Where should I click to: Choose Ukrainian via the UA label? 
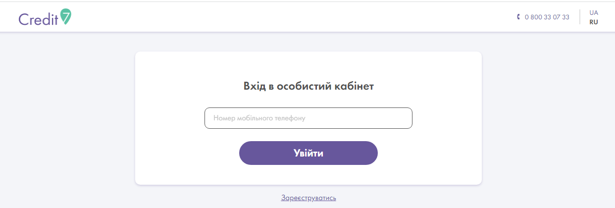(x=594, y=12)
